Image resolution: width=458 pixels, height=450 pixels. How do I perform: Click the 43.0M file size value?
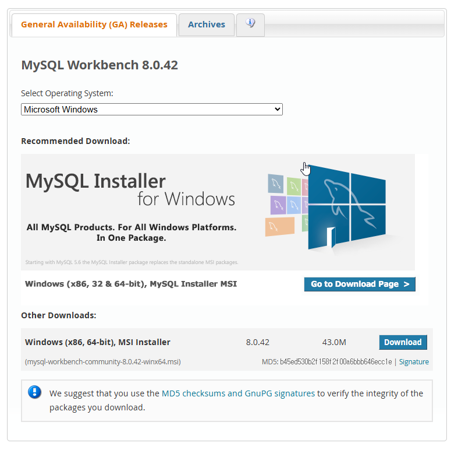click(334, 342)
